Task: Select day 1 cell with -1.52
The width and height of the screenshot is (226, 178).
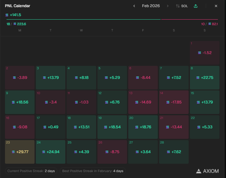Action: [205, 53]
